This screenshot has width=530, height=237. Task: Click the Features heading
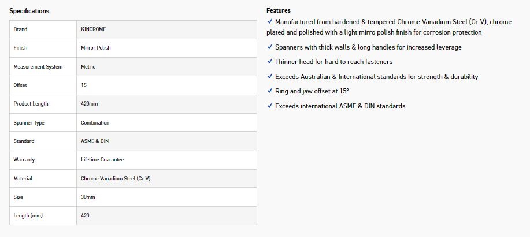click(278, 10)
